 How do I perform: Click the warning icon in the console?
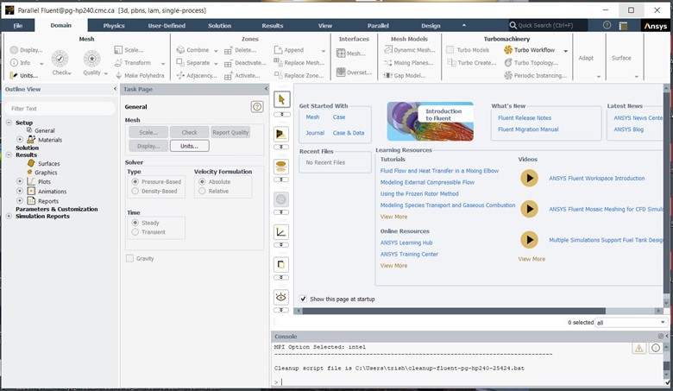point(638,348)
